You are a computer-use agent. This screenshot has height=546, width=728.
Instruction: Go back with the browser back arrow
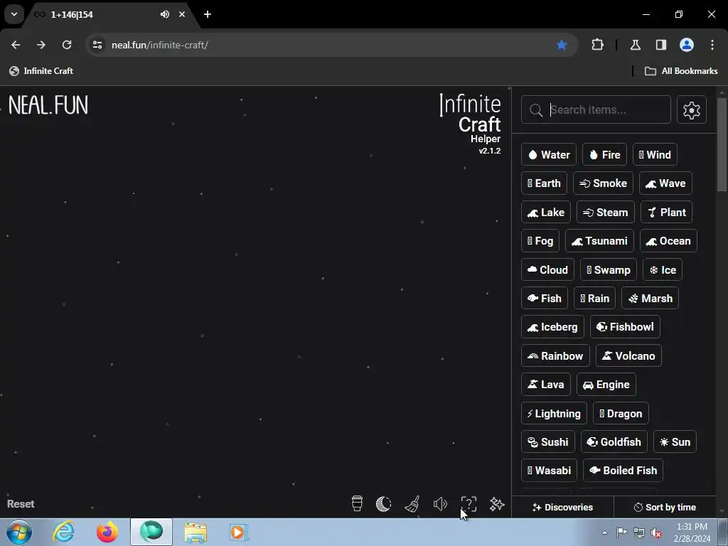[x=16, y=45]
